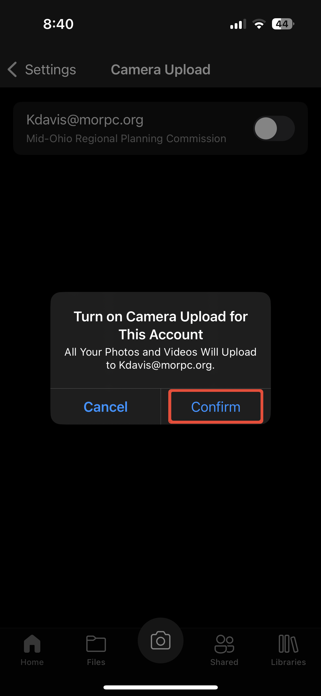Tap the folder icon for Files
The width and height of the screenshot is (321, 696).
[96, 644]
